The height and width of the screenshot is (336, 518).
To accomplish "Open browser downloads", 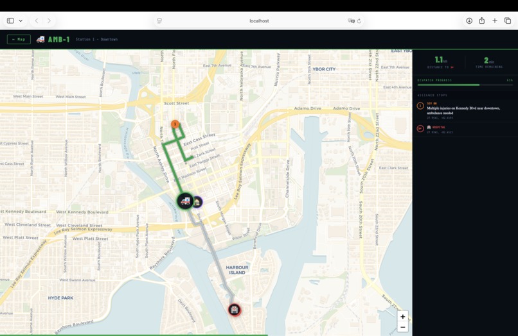I will click(469, 21).
